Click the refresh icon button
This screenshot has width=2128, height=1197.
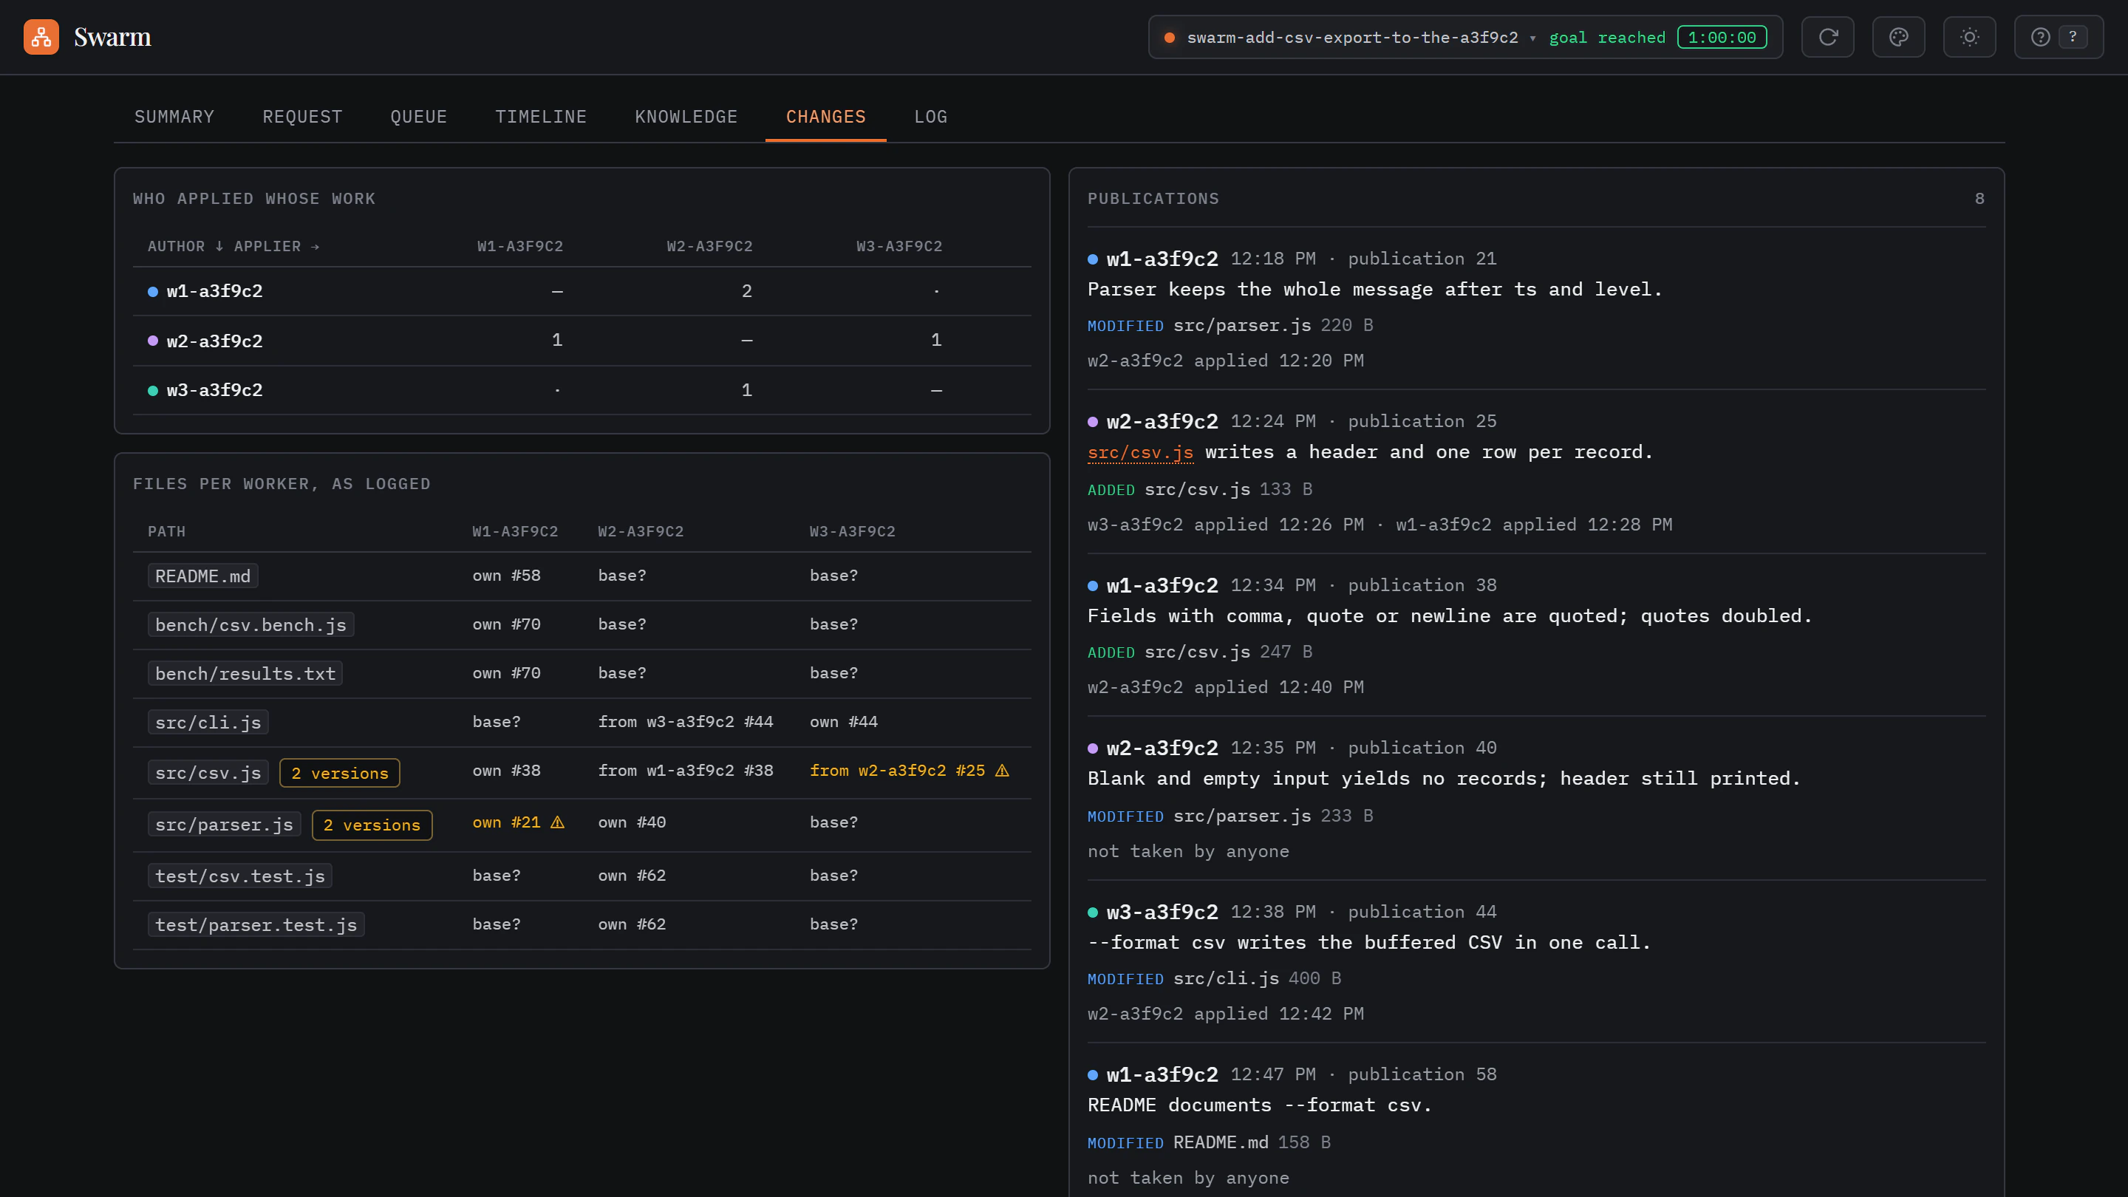click(1827, 37)
